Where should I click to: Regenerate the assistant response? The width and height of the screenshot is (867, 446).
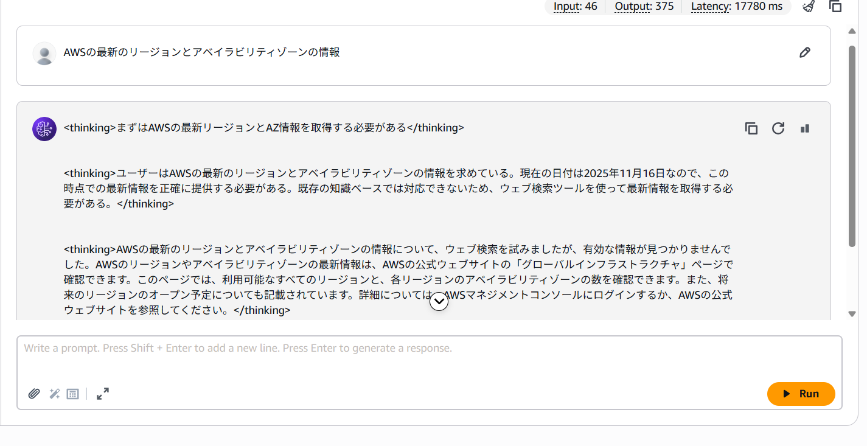pos(778,128)
